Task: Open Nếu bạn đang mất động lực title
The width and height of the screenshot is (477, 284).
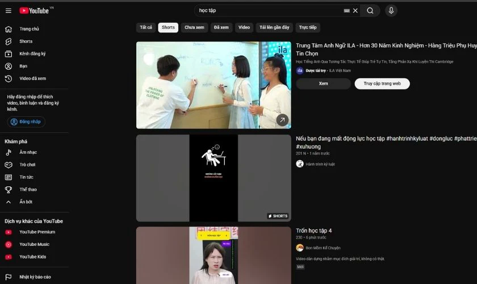Action: coord(386,142)
